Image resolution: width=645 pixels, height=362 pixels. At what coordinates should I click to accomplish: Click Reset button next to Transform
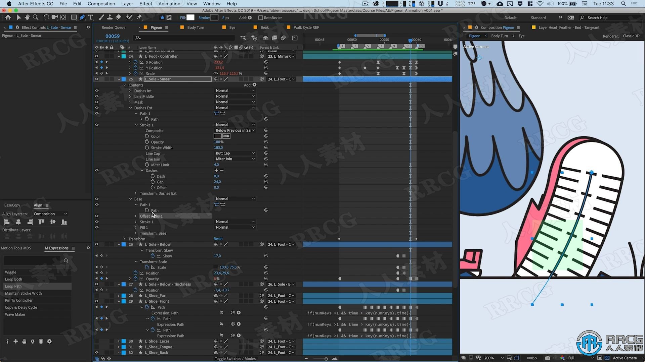(x=217, y=238)
